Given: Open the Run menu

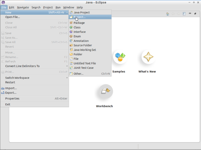Looking at the screenshot, I should coord(58,7).
